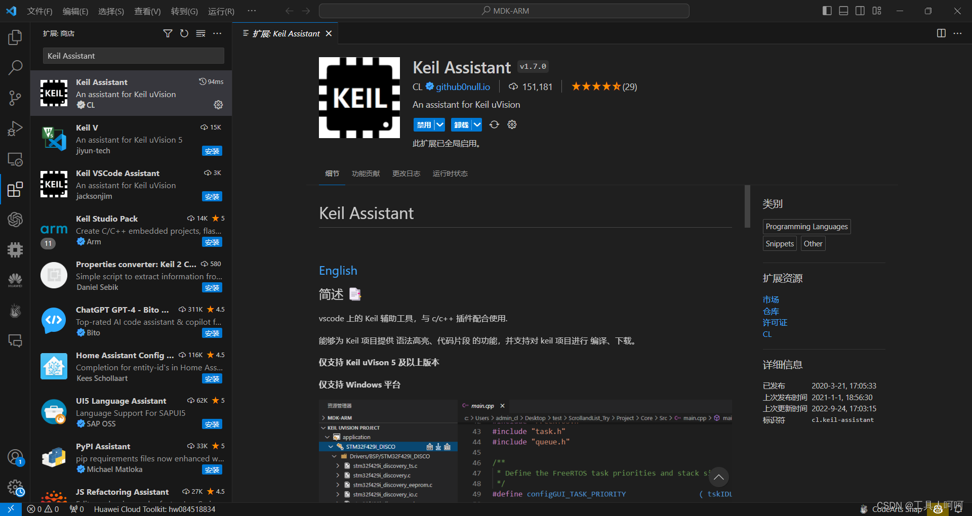Click the sync icon beside uninstall button
Screen dimensions: 972x516
tap(495, 124)
